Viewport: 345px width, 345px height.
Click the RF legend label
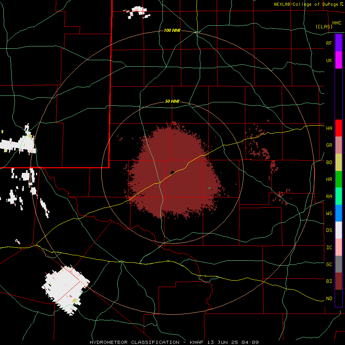tap(329, 43)
